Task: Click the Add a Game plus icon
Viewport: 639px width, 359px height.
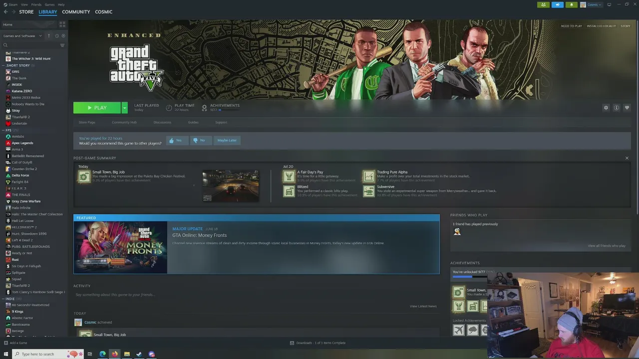Action: [x=5, y=343]
